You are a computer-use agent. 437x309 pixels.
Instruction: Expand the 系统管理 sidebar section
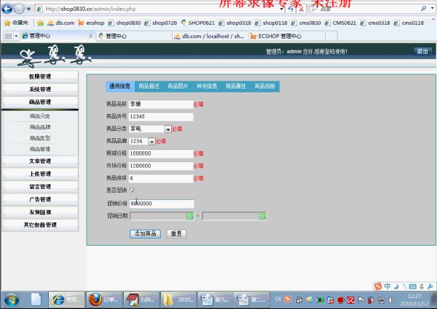[x=40, y=89]
